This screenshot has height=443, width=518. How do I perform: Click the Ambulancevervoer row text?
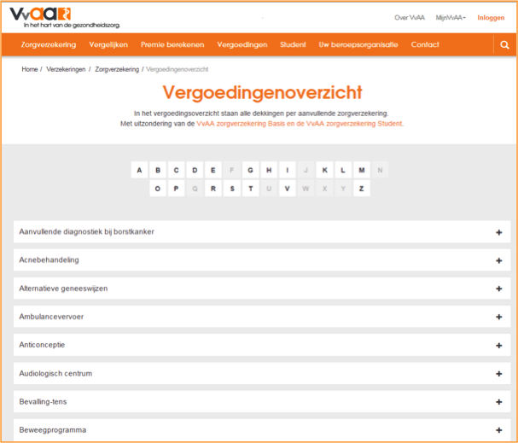click(51, 317)
